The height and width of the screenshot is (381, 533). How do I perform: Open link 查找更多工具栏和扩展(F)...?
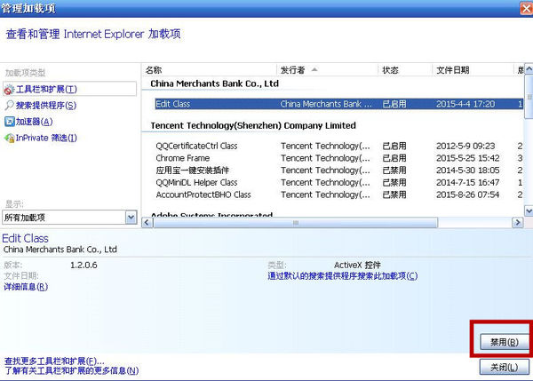[x=54, y=361]
